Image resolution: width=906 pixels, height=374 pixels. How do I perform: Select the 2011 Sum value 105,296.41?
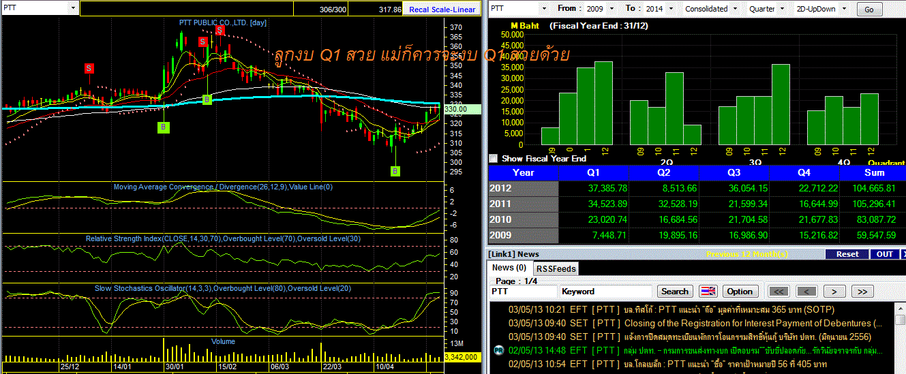click(873, 204)
